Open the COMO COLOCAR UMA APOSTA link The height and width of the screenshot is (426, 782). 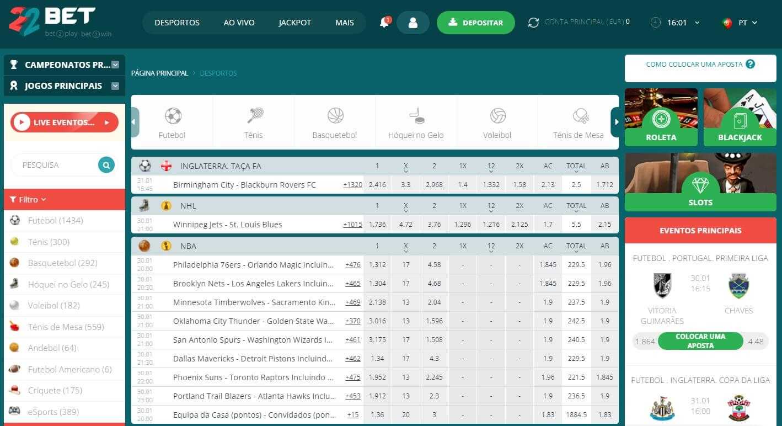coord(694,64)
